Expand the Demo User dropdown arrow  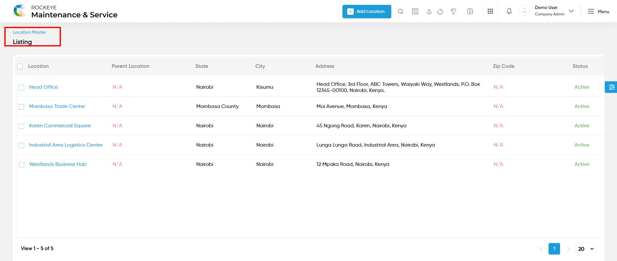(x=571, y=11)
